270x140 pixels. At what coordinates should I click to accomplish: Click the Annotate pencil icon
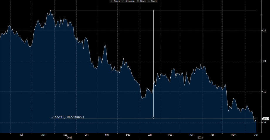pos(123,1)
